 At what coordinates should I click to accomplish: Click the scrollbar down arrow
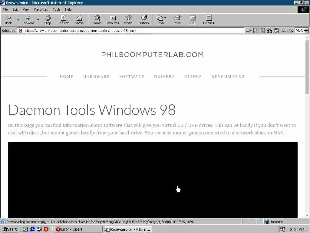(x=307, y=215)
